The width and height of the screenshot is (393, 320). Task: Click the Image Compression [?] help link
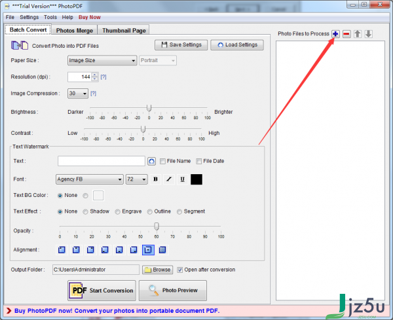pyautogui.click(x=93, y=94)
